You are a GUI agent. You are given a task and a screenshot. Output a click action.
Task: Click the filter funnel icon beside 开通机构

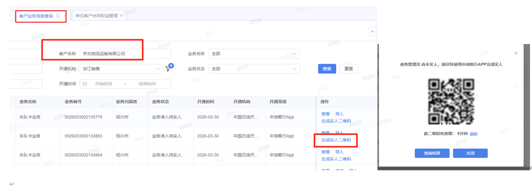[x=168, y=69]
